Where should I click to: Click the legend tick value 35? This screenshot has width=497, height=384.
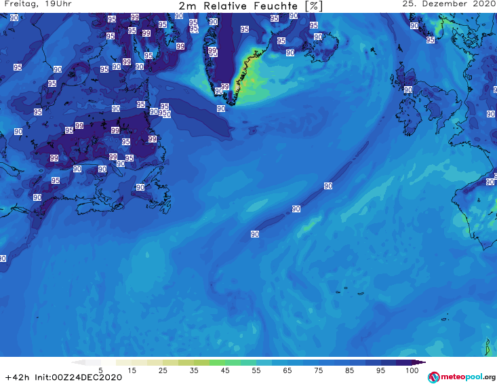click(x=194, y=370)
